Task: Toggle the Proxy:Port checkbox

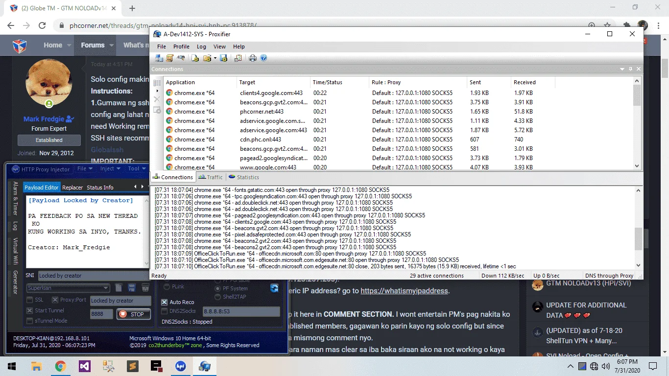Action: [x=55, y=300]
